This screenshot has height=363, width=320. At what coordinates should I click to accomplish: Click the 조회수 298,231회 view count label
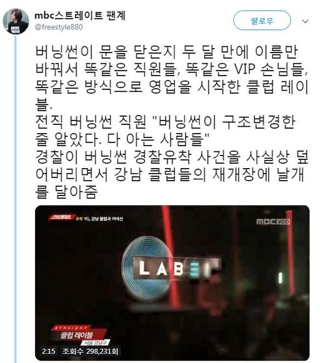(90, 351)
